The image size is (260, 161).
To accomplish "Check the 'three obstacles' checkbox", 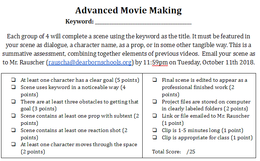I will coord(13,102).
